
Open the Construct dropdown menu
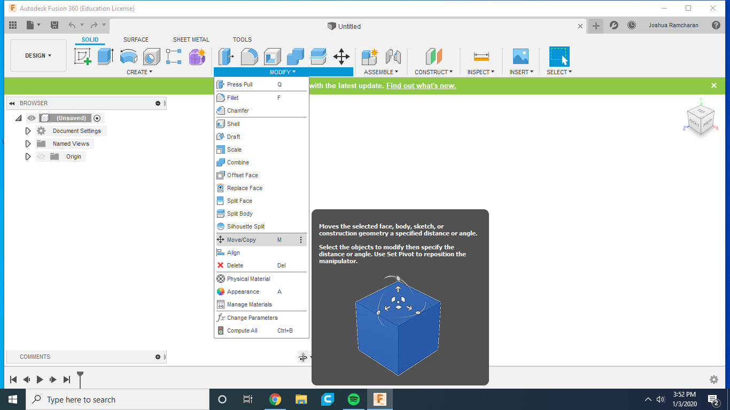click(433, 72)
